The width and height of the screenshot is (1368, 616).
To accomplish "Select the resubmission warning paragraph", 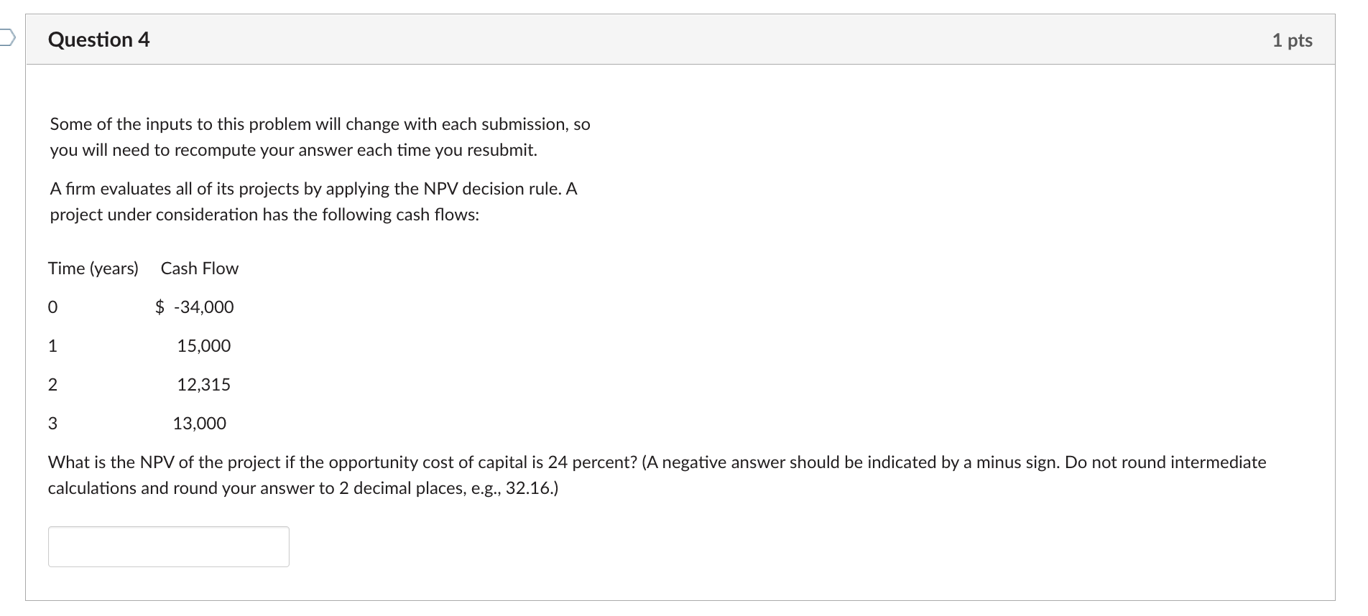I will point(318,136).
